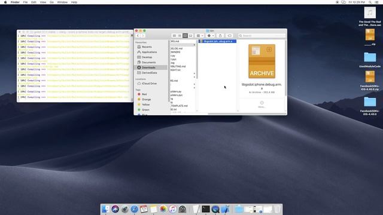Screen dimensions: 383x215
Task: Click the More button in preview pane
Action: [x=262, y=105]
